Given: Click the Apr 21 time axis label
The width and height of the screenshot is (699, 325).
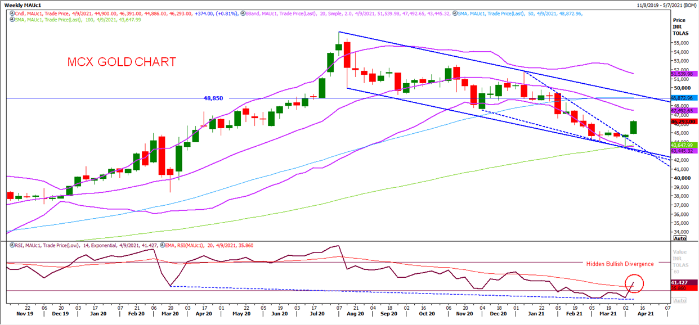Looking at the screenshot, I should [644, 314].
